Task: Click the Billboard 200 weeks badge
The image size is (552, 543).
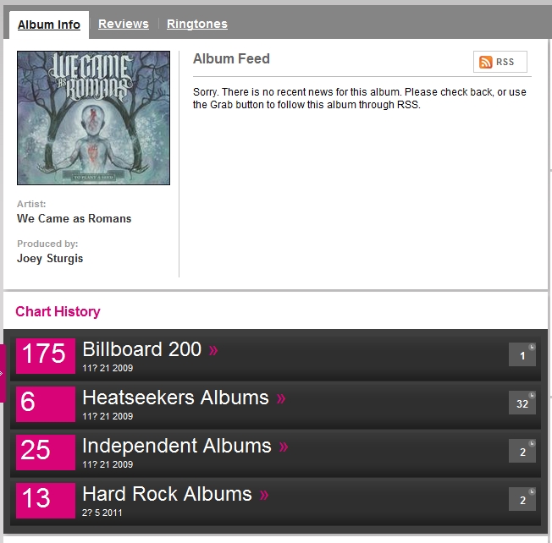Action: pos(522,355)
